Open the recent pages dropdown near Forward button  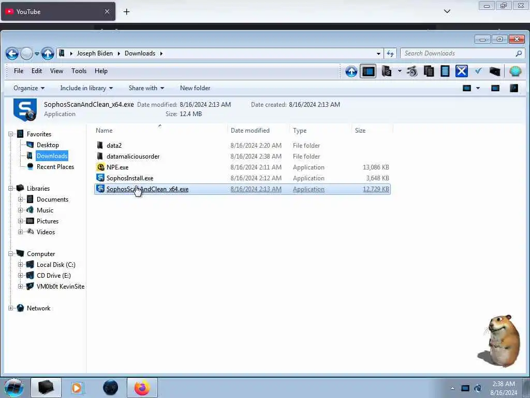37,53
